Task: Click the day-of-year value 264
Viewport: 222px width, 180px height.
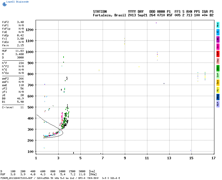Action: [x=152, y=15]
